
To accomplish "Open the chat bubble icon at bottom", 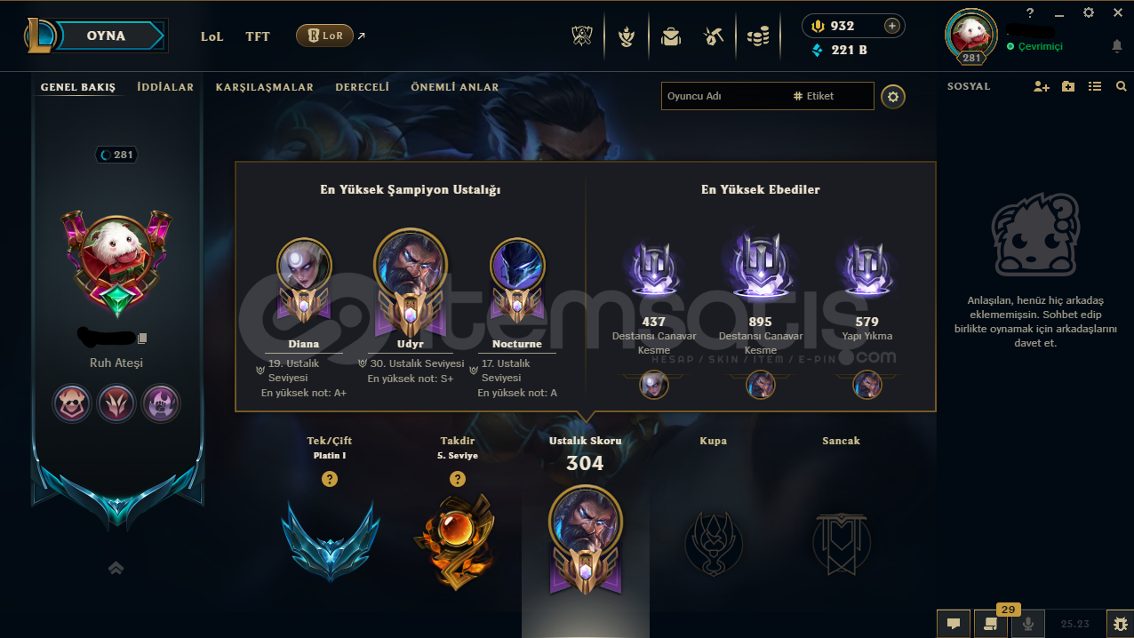I will pos(954,624).
